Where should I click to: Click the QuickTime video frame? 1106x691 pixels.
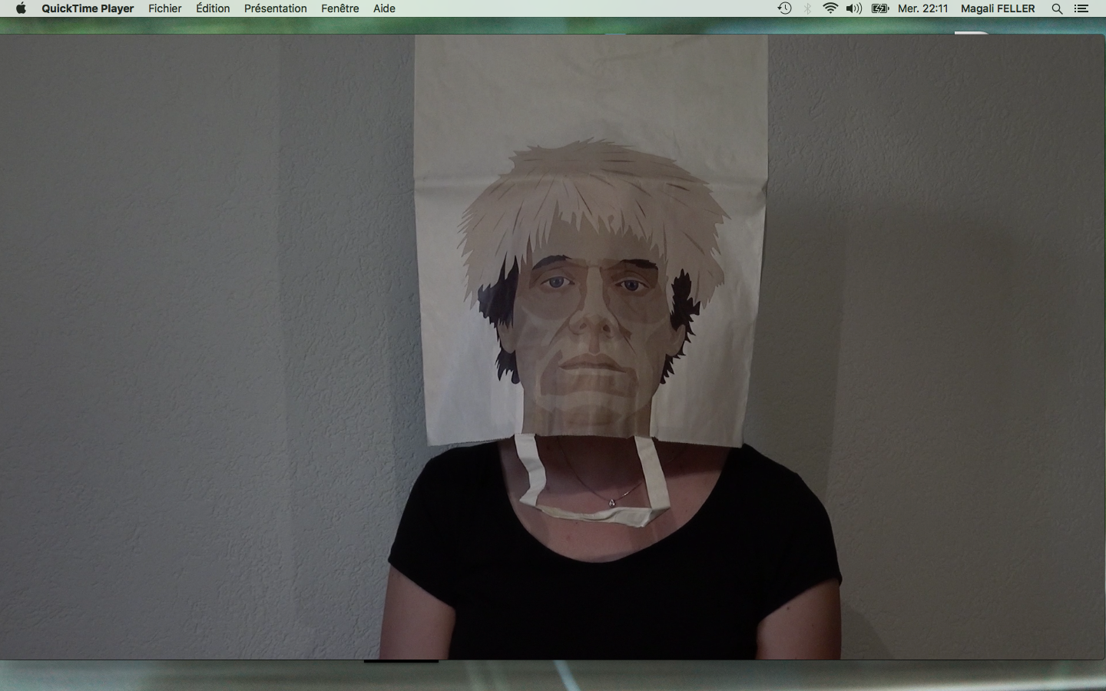551,346
